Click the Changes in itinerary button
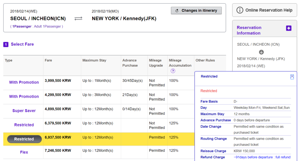Screen dimensions: 299x161 click(196, 11)
